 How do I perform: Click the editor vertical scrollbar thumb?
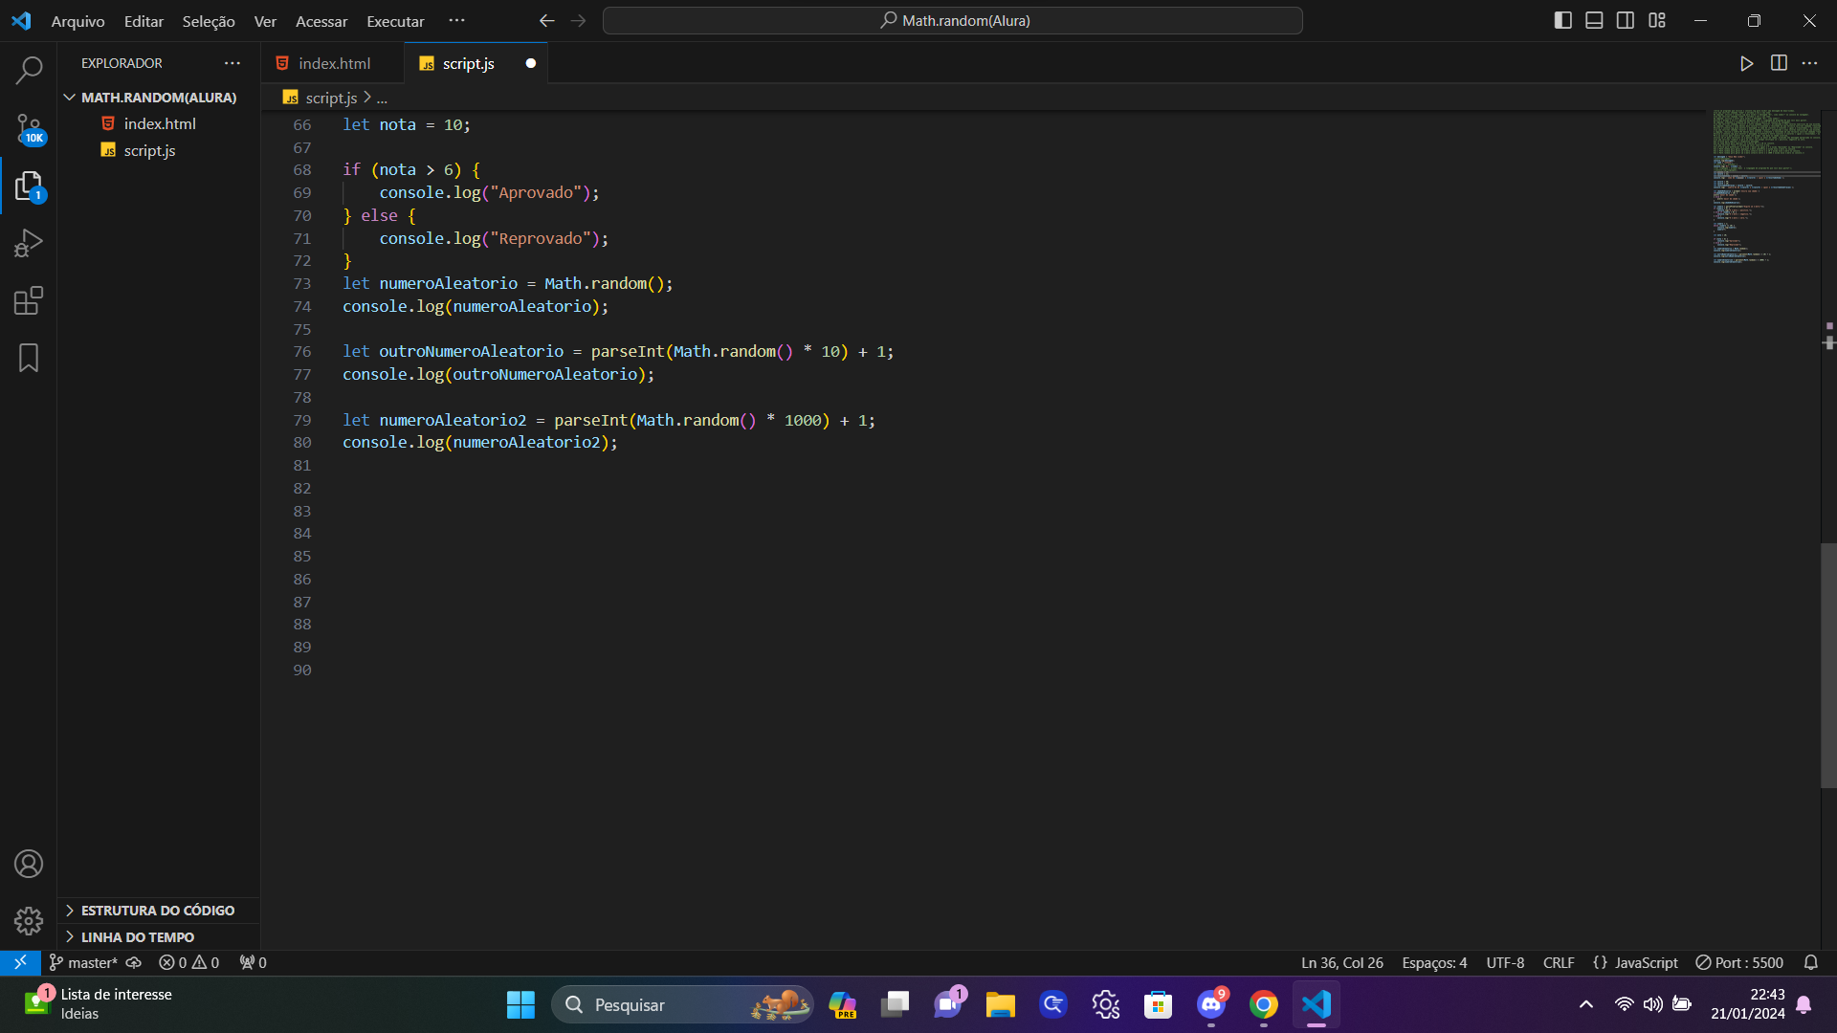(1828, 665)
